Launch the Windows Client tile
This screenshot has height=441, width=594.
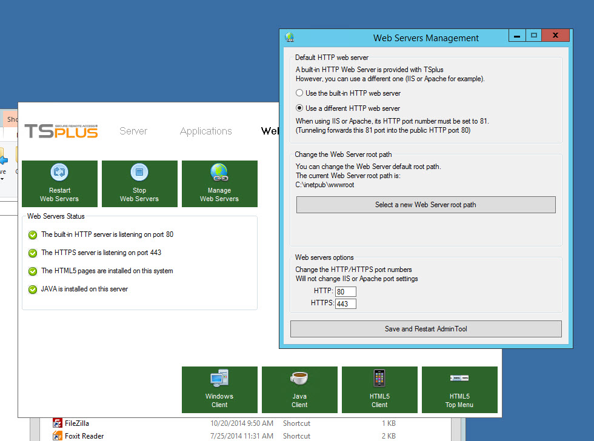click(219, 390)
